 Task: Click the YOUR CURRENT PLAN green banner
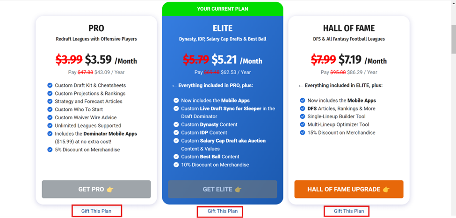(223, 9)
